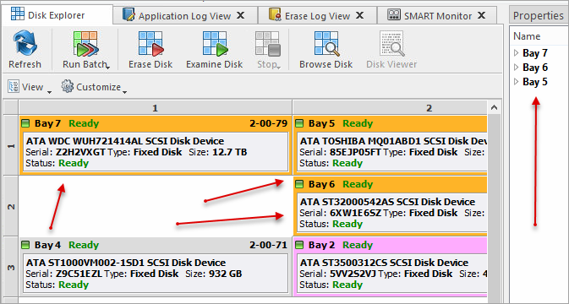The image size is (569, 304).
Task: Select row header 1
Action: pos(11,145)
